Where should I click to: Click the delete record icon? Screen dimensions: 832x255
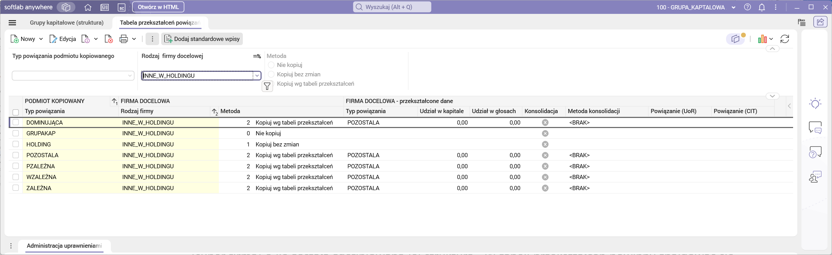point(109,39)
